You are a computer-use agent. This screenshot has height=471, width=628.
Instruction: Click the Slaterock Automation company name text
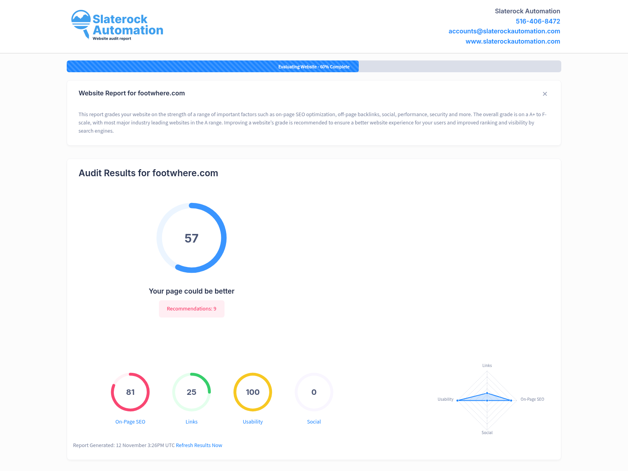click(527, 11)
